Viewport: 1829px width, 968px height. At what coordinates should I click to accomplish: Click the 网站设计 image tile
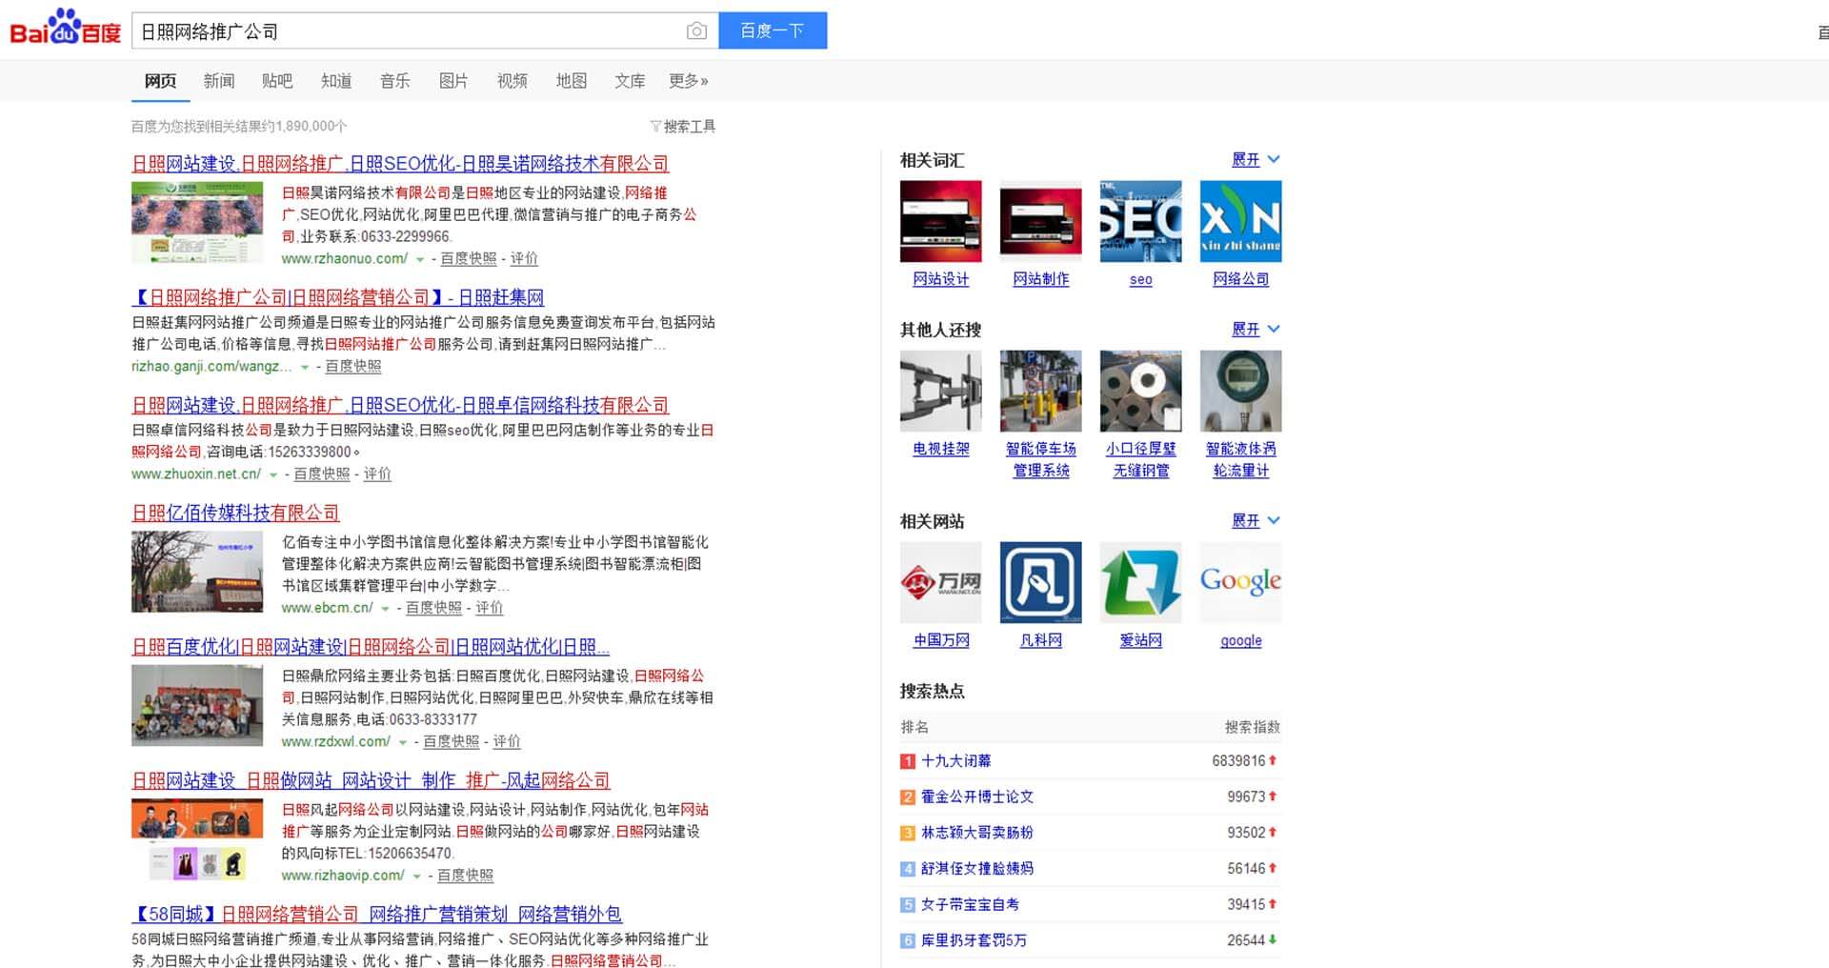[941, 221]
